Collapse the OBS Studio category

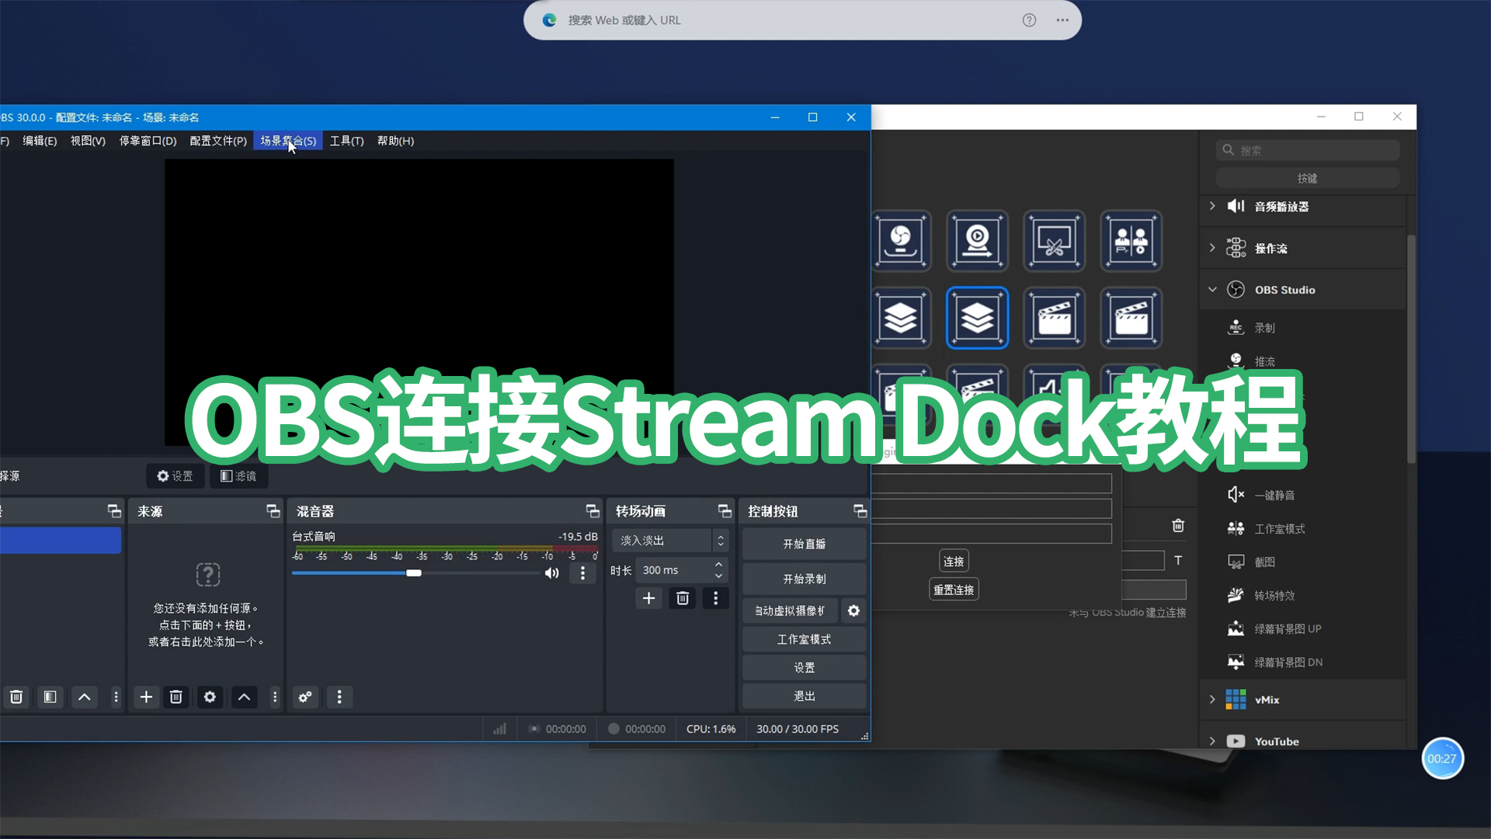pos(1212,290)
